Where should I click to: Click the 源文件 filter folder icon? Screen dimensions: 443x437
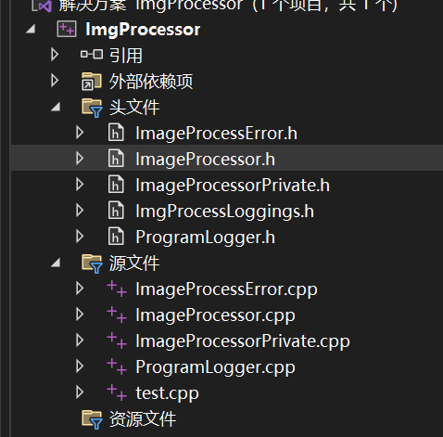92,263
